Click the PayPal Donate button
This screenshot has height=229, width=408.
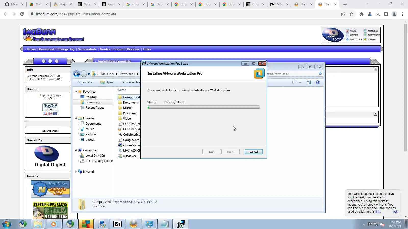[50, 107]
